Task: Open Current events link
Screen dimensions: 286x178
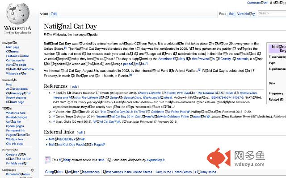Action: [15, 61]
